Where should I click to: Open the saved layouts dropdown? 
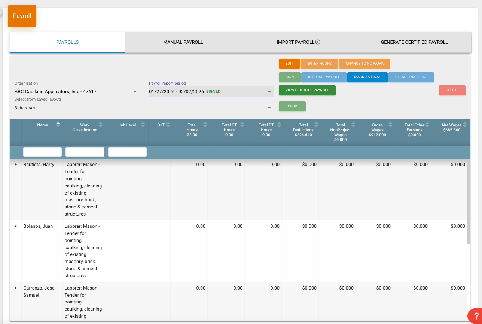144,108
